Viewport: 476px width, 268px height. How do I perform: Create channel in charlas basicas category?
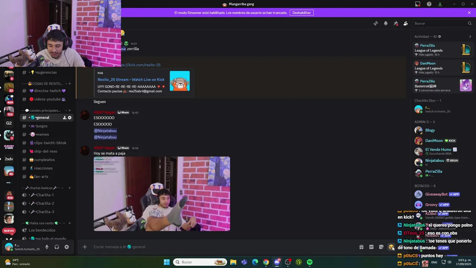point(70,188)
